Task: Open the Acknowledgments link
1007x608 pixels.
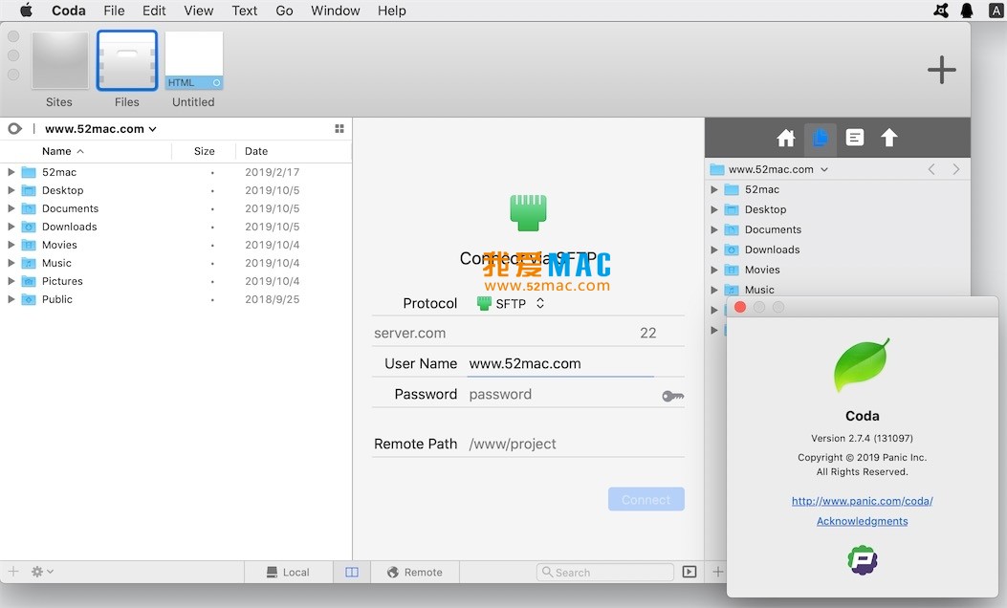Action: (x=862, y=521)
